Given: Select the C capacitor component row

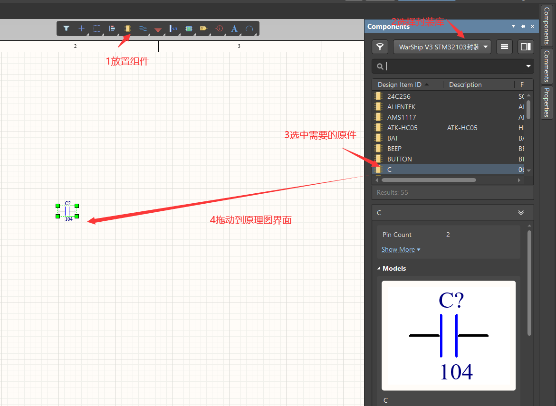Looking at the screenshot, I should [449, 170].
